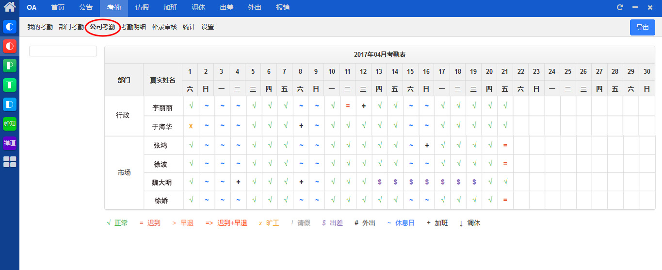Select 公司考勤 submenu
The height and width of the screenshot is (270, 662).
(102, 27)
